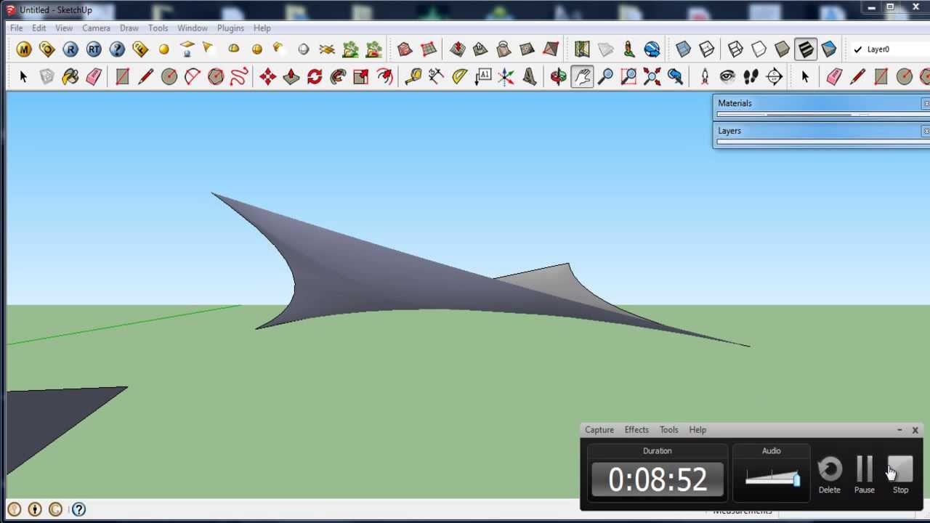Click the Get Models person icon

[x=628, y=49]
